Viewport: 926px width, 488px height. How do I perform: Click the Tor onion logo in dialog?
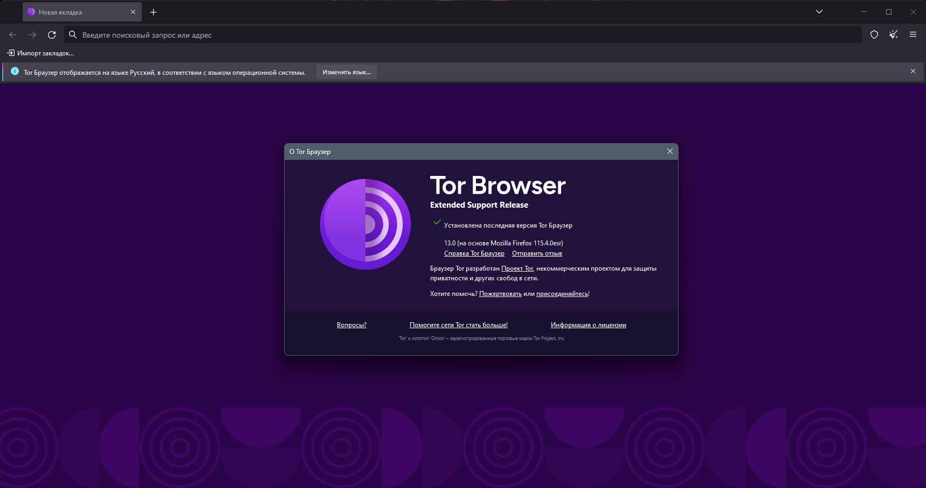pos(365,224)
